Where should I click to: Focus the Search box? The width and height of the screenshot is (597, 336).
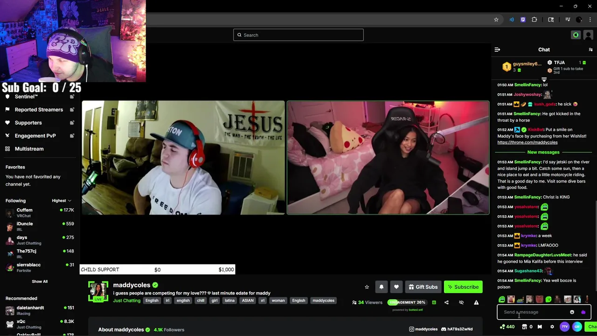click(x=298, y=35)
